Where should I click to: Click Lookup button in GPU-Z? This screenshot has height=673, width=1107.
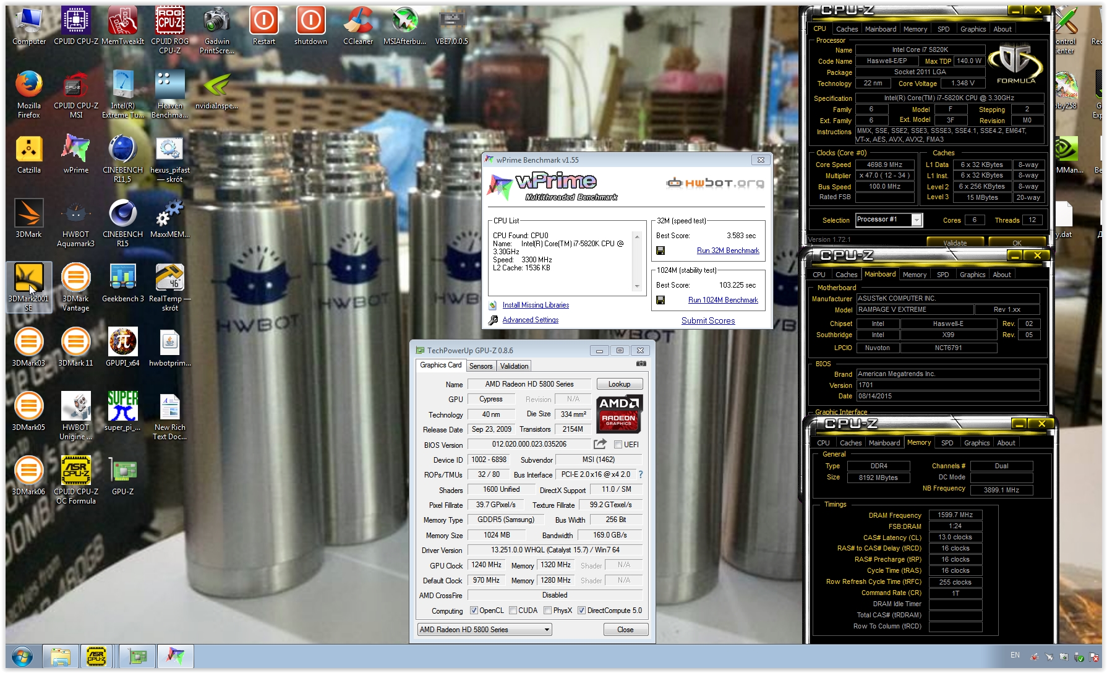pyautogui.click(x=619, y=384)
